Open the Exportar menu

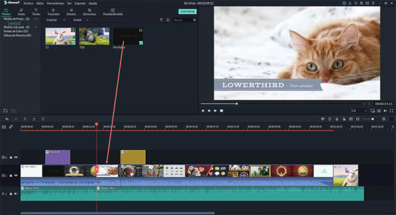tap(80, 3)
